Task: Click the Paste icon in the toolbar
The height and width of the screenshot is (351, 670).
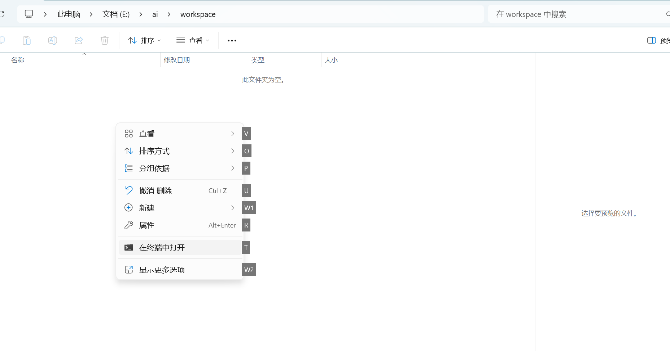Action: (27, 40)
